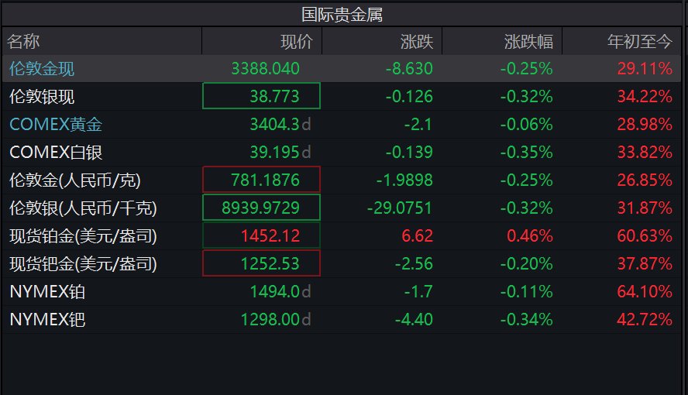Screen dimensions: 688x395
Task: Open 现货钯金(美元/盎司) row name
Action: (83, 264)
